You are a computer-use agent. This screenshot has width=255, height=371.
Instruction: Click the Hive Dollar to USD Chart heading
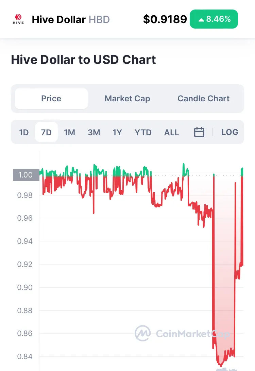click(x=84, y=60)
